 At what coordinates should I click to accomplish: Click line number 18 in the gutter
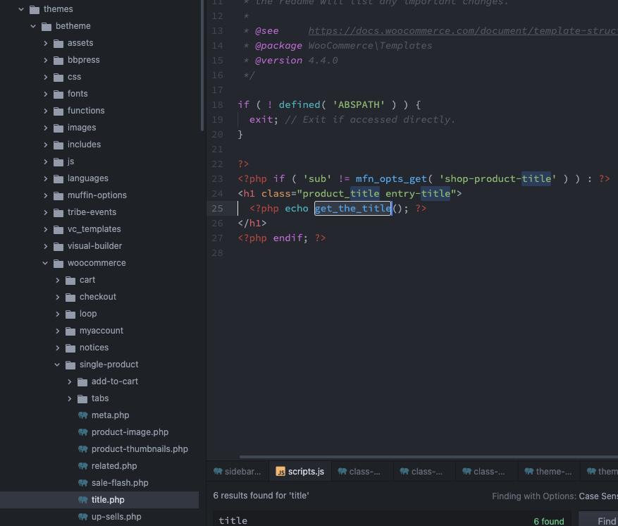pyautogui.click(x=217, y=105)
